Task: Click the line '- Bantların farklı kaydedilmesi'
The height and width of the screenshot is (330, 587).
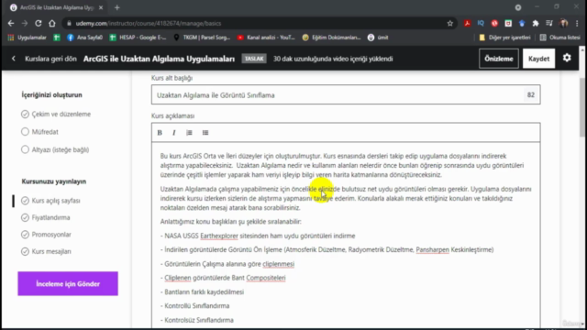Action: point(202,291)
